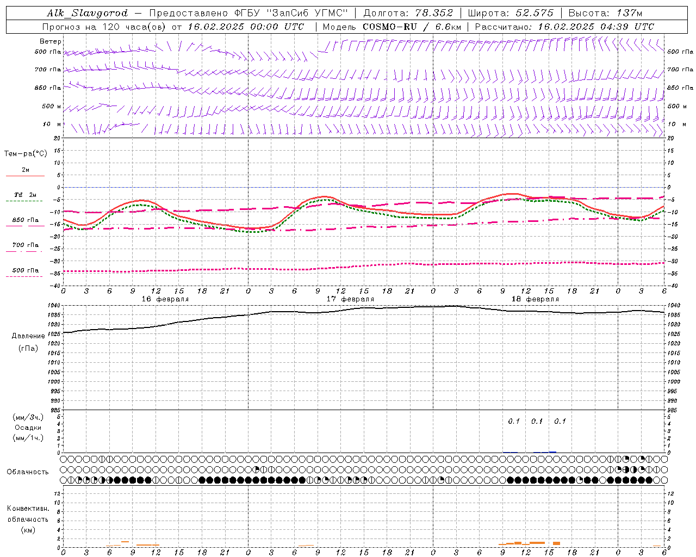Click the '17 февраля' date label
Image resolution: width=696 pixels, height=557 pixels.
(350, 299)
